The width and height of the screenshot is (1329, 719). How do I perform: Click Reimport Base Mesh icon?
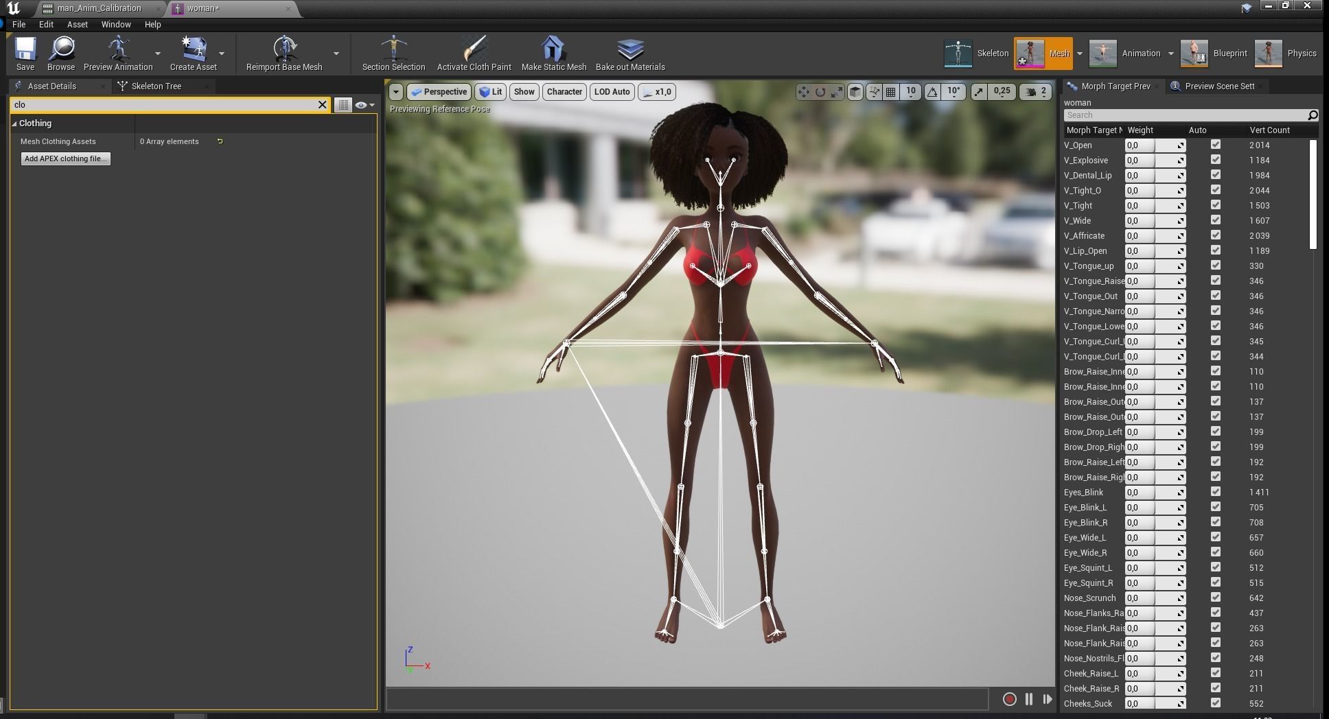click(284, 49)
